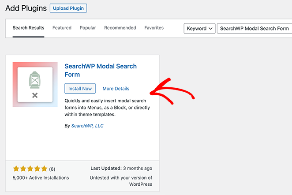Switch to the Popular tab
The height and width of the screenshot is (195, 292).
(x=88, y=28)
